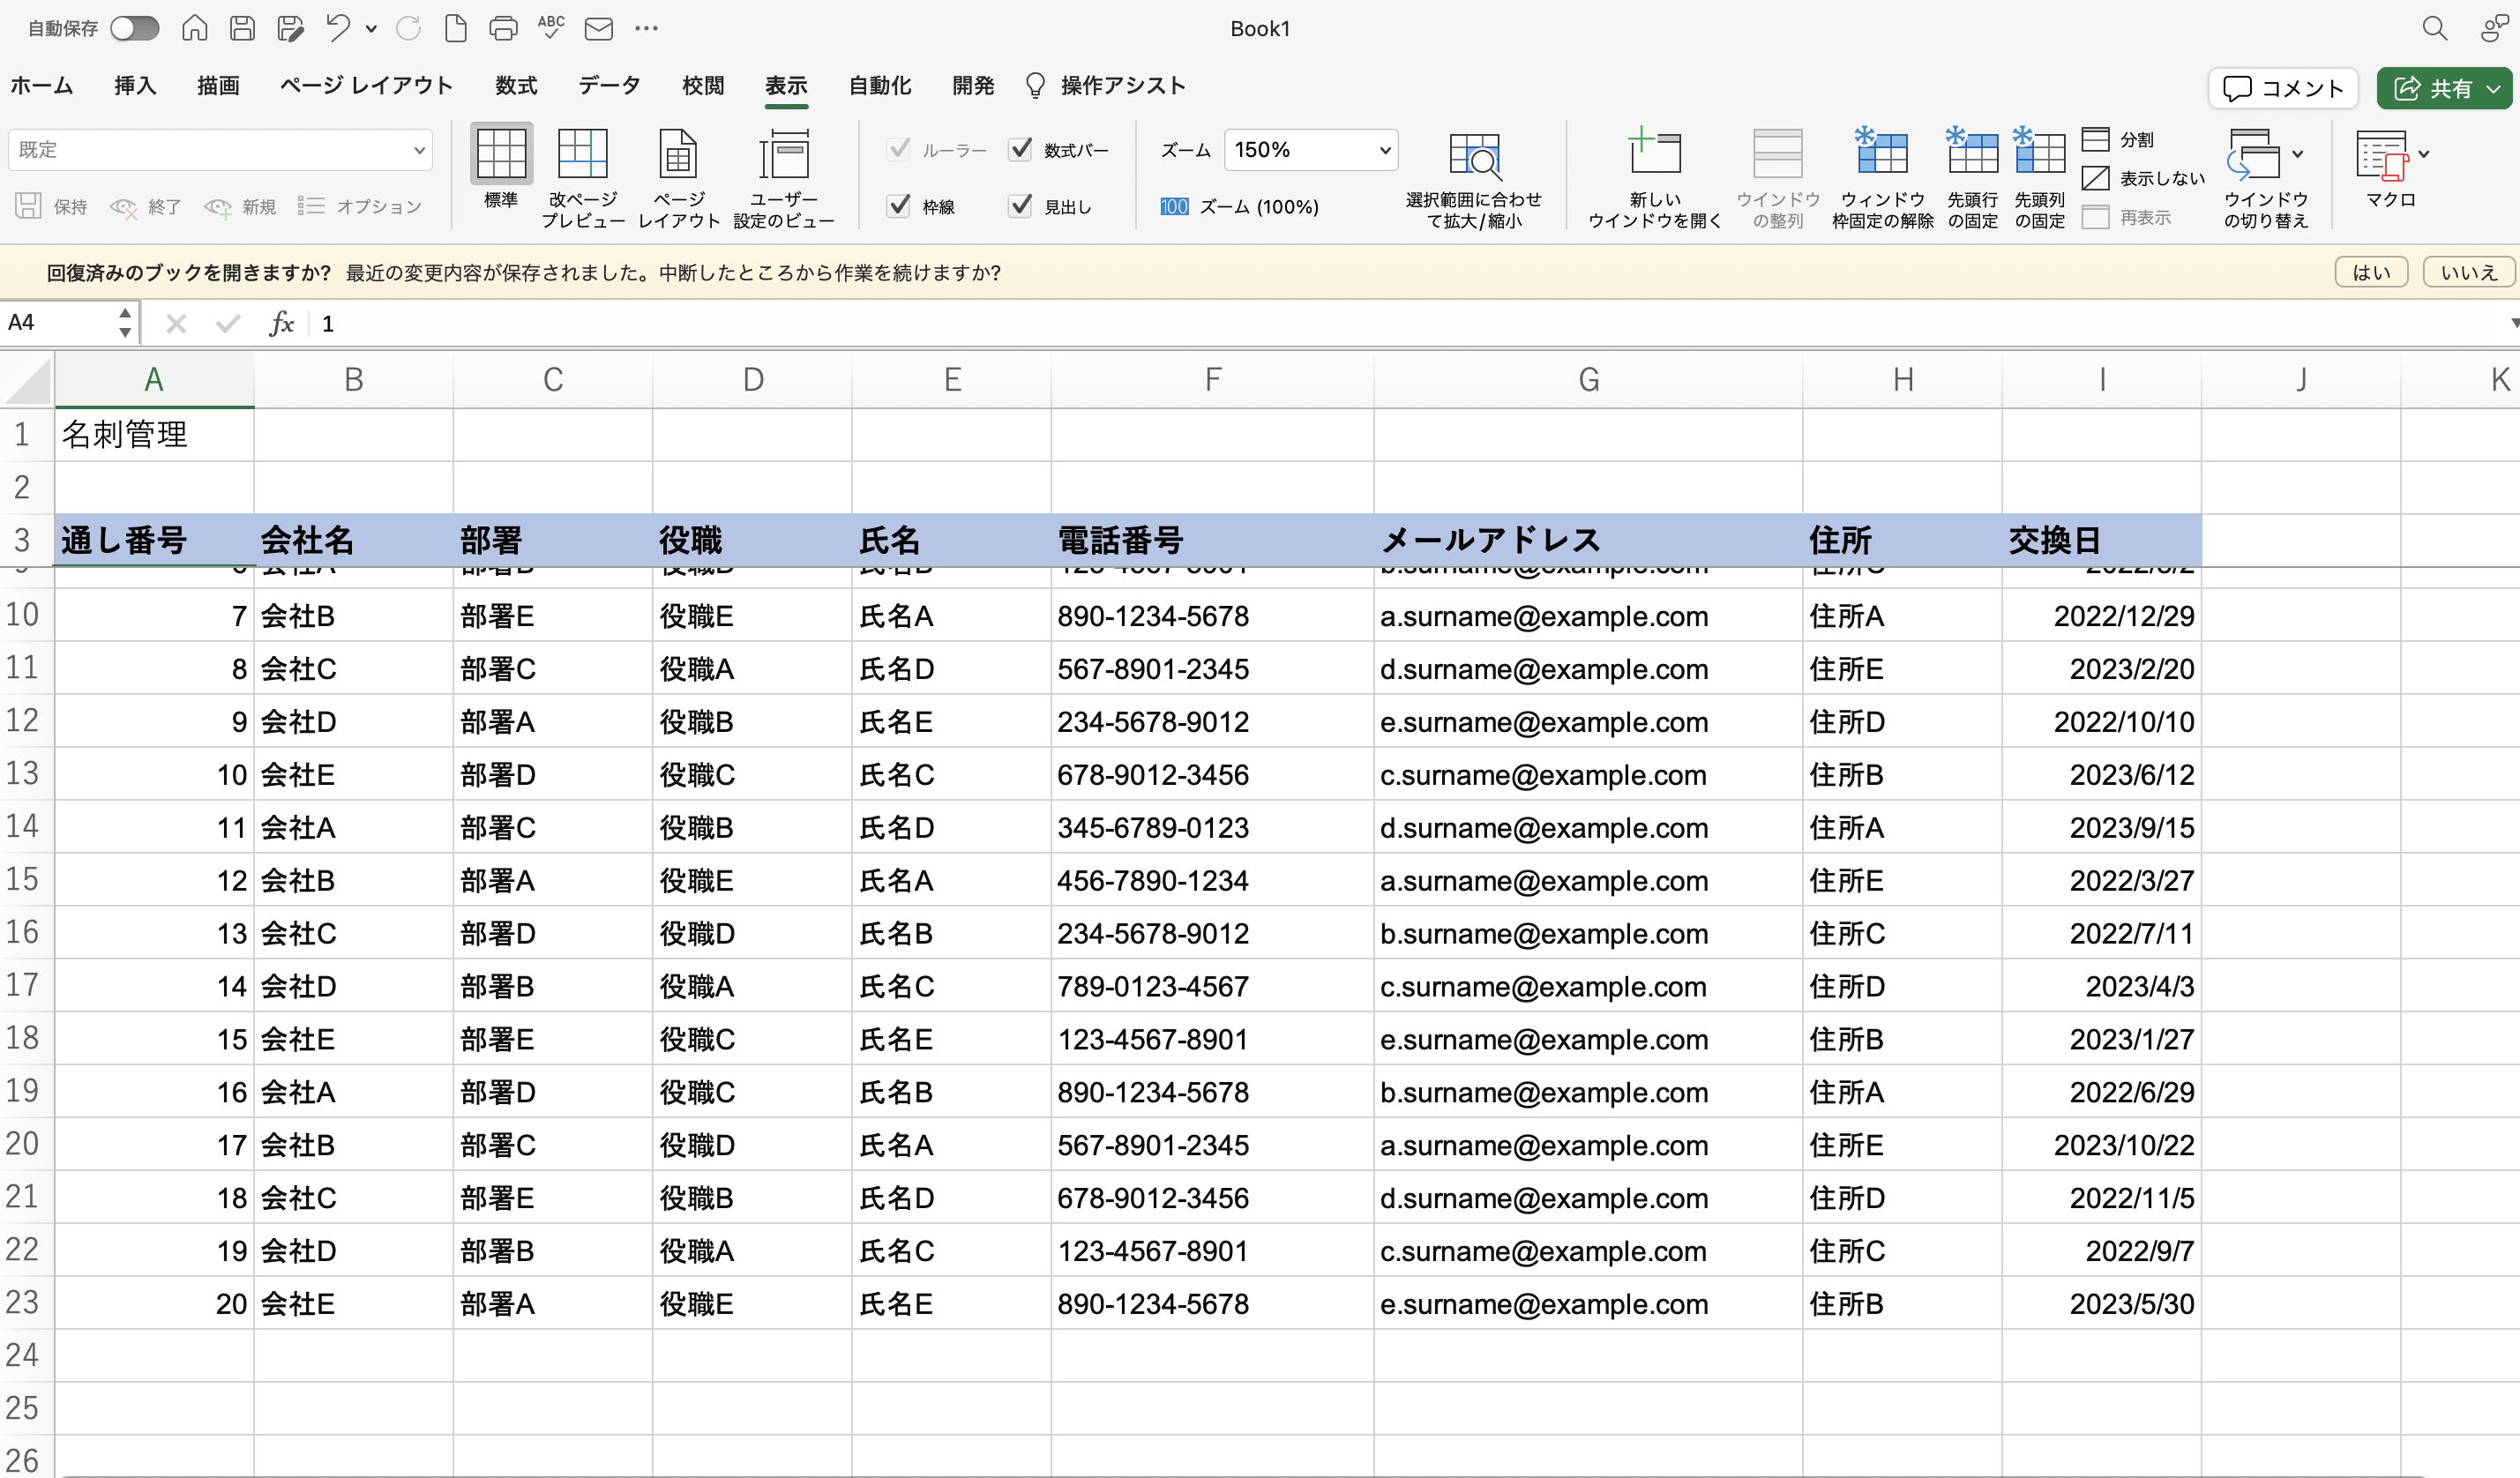2520x1478 pixels.
Task: Select column F header
Action: (x=1212, y=380)
